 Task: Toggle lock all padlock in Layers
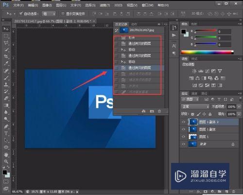pyautogui.click(x=210, y=114)
